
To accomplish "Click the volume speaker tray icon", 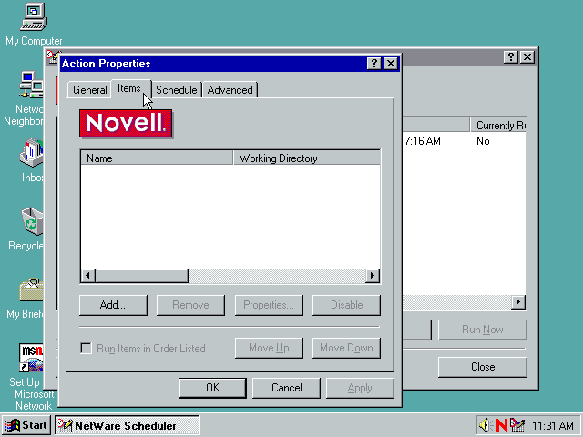I will (x=485, y=425).
